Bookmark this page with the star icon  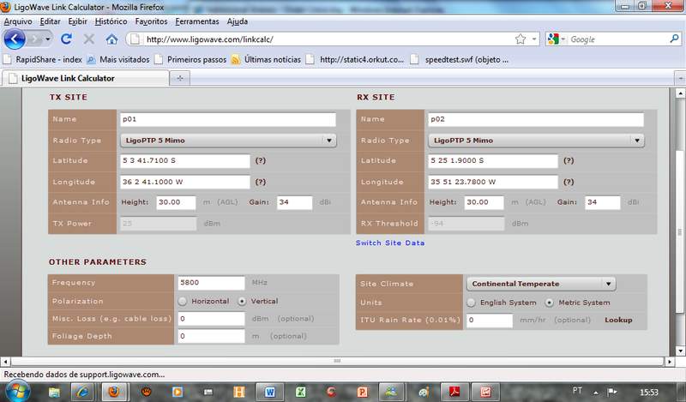click(x=520, y=39)
